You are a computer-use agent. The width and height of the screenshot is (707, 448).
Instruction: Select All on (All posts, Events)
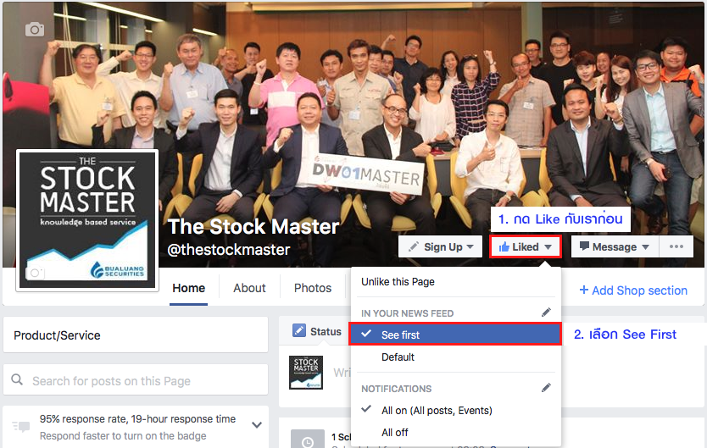coord(437,411)
